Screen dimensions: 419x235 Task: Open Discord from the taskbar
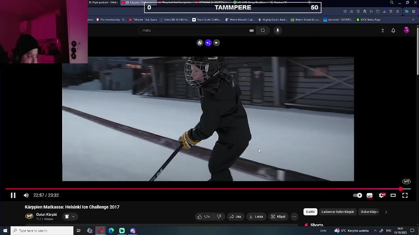(133, 231)
